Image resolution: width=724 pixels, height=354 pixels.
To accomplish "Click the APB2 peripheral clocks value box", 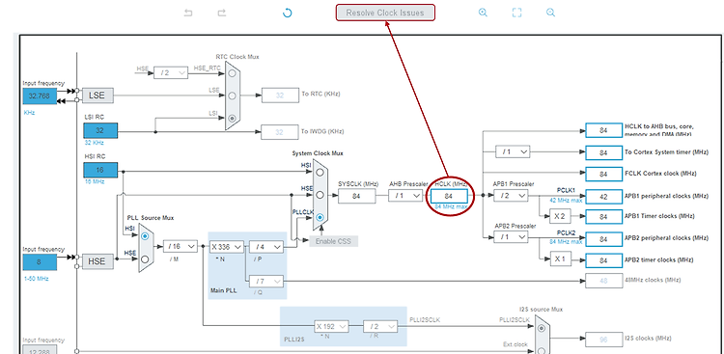I will coord(603,239).
